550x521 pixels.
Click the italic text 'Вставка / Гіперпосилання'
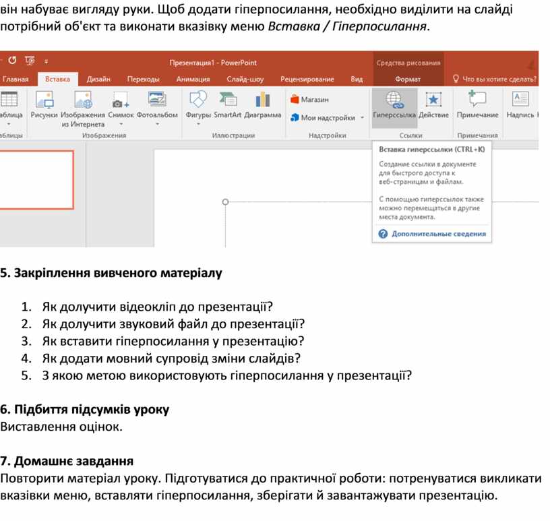pos(347,26)
